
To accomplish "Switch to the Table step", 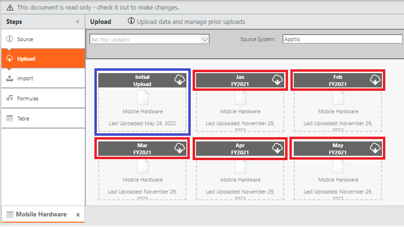I will click(23, 118).
